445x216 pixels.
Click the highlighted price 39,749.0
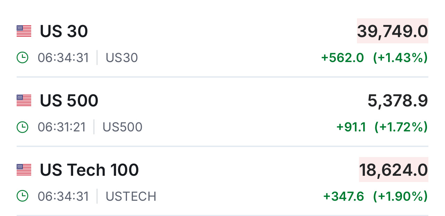pos(392,32)
